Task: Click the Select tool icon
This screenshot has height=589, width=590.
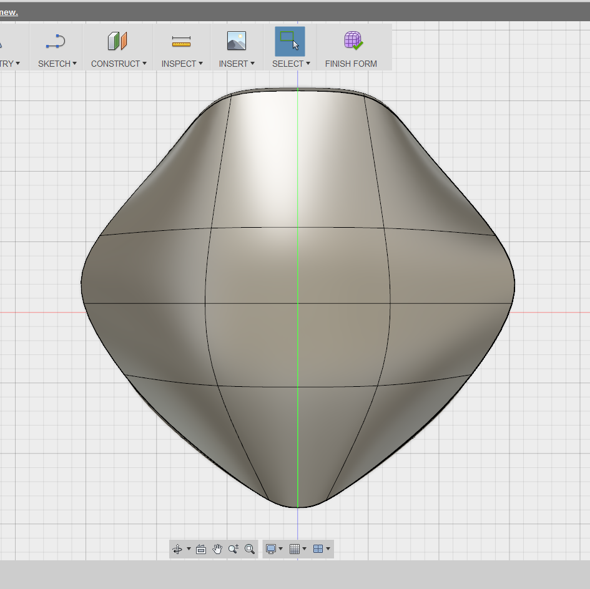Action: [290, 41]
